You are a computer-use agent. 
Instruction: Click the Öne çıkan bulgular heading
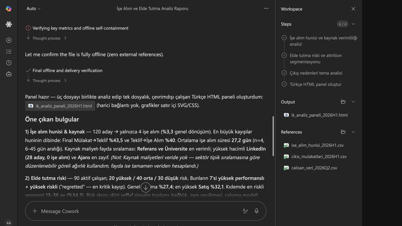coord(52,119)
